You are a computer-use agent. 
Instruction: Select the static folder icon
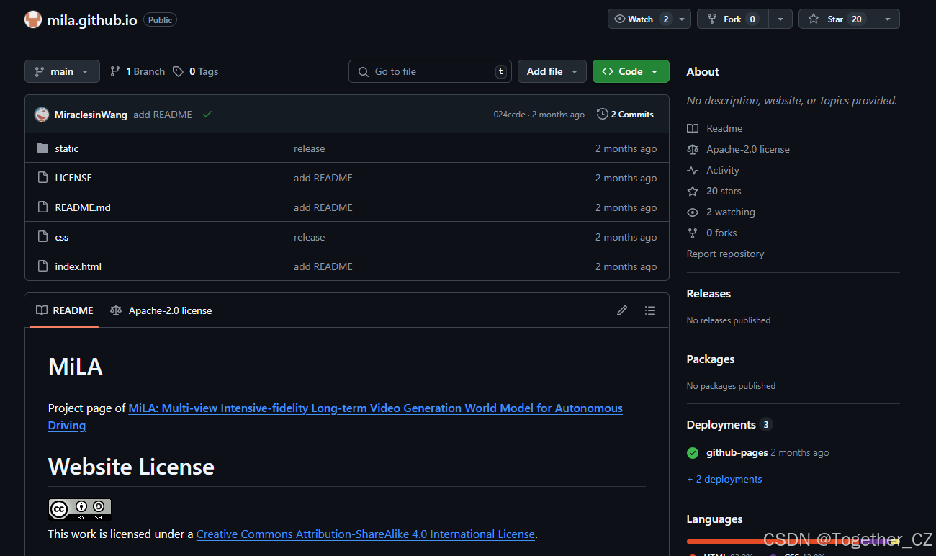pos(42,148)
